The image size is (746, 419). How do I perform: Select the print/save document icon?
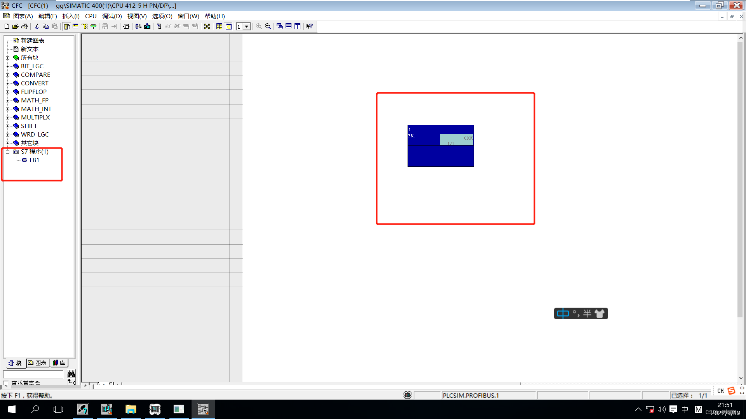click(x=23, y=26)
